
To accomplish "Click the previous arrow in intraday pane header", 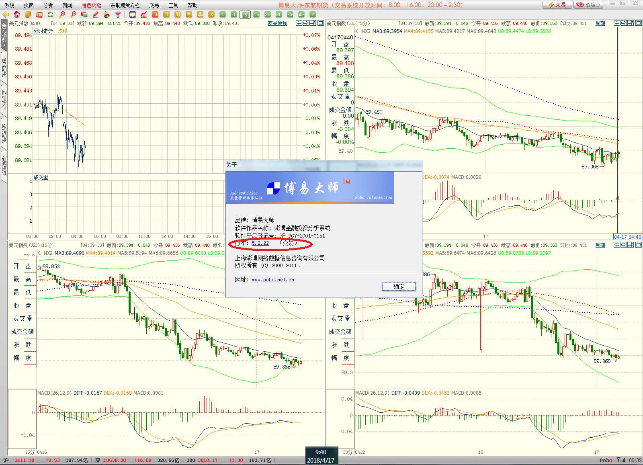I will tap(299, 23).
